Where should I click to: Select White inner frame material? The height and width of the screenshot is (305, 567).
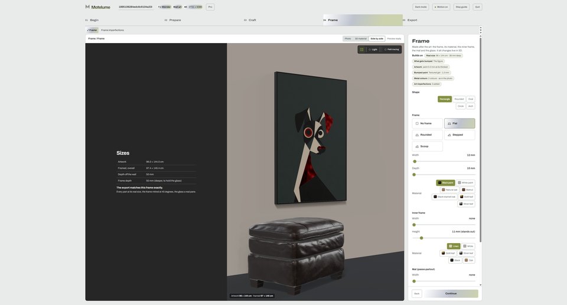click(x=468, y=246)
